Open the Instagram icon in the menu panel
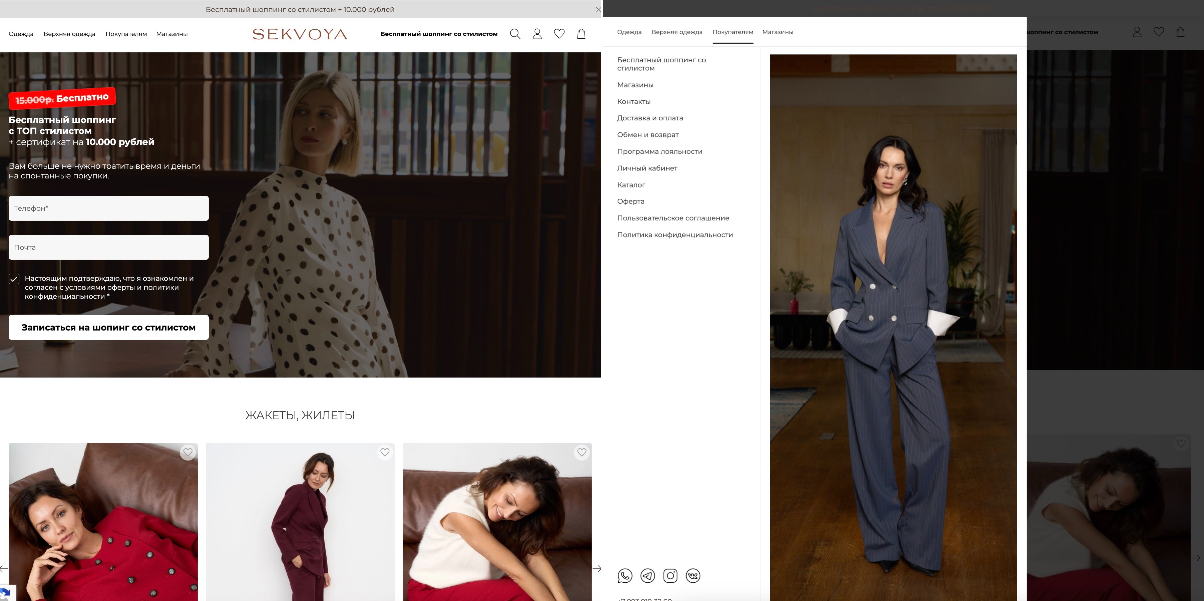1204x601 pixels. [670, 575]
